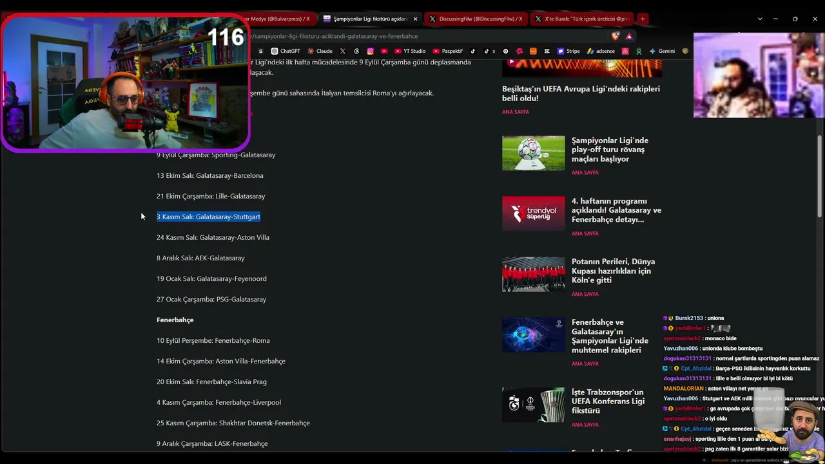
Task: Open İşte Trabzonspor'un UEFA Konferans Ligi article
Action: point(608,401)
